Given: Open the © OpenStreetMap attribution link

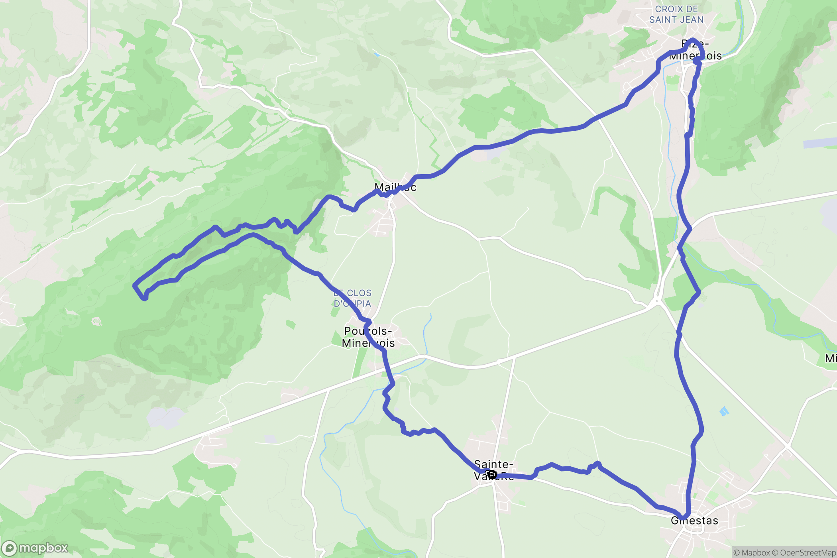Looking at the screenshot, I should pyautogui.click(x=804, y=552).
